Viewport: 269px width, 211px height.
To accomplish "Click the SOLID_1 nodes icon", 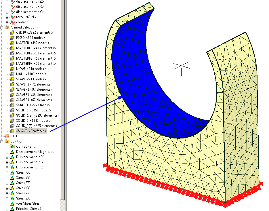I will pyautogui.click(x=12, y=110).
